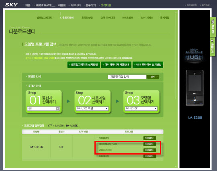Click the HUSH banner logo
217x171 pixels.
click(194, 57)
